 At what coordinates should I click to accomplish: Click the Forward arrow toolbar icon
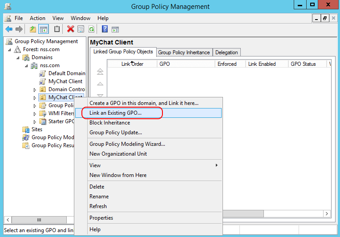tap(19, 29)
